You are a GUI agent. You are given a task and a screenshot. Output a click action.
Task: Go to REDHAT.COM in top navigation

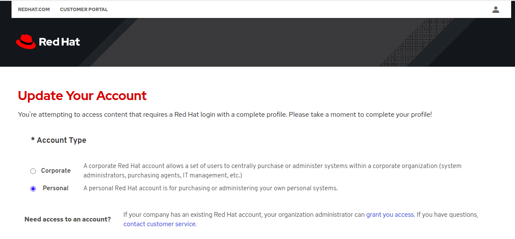[34, 9]
